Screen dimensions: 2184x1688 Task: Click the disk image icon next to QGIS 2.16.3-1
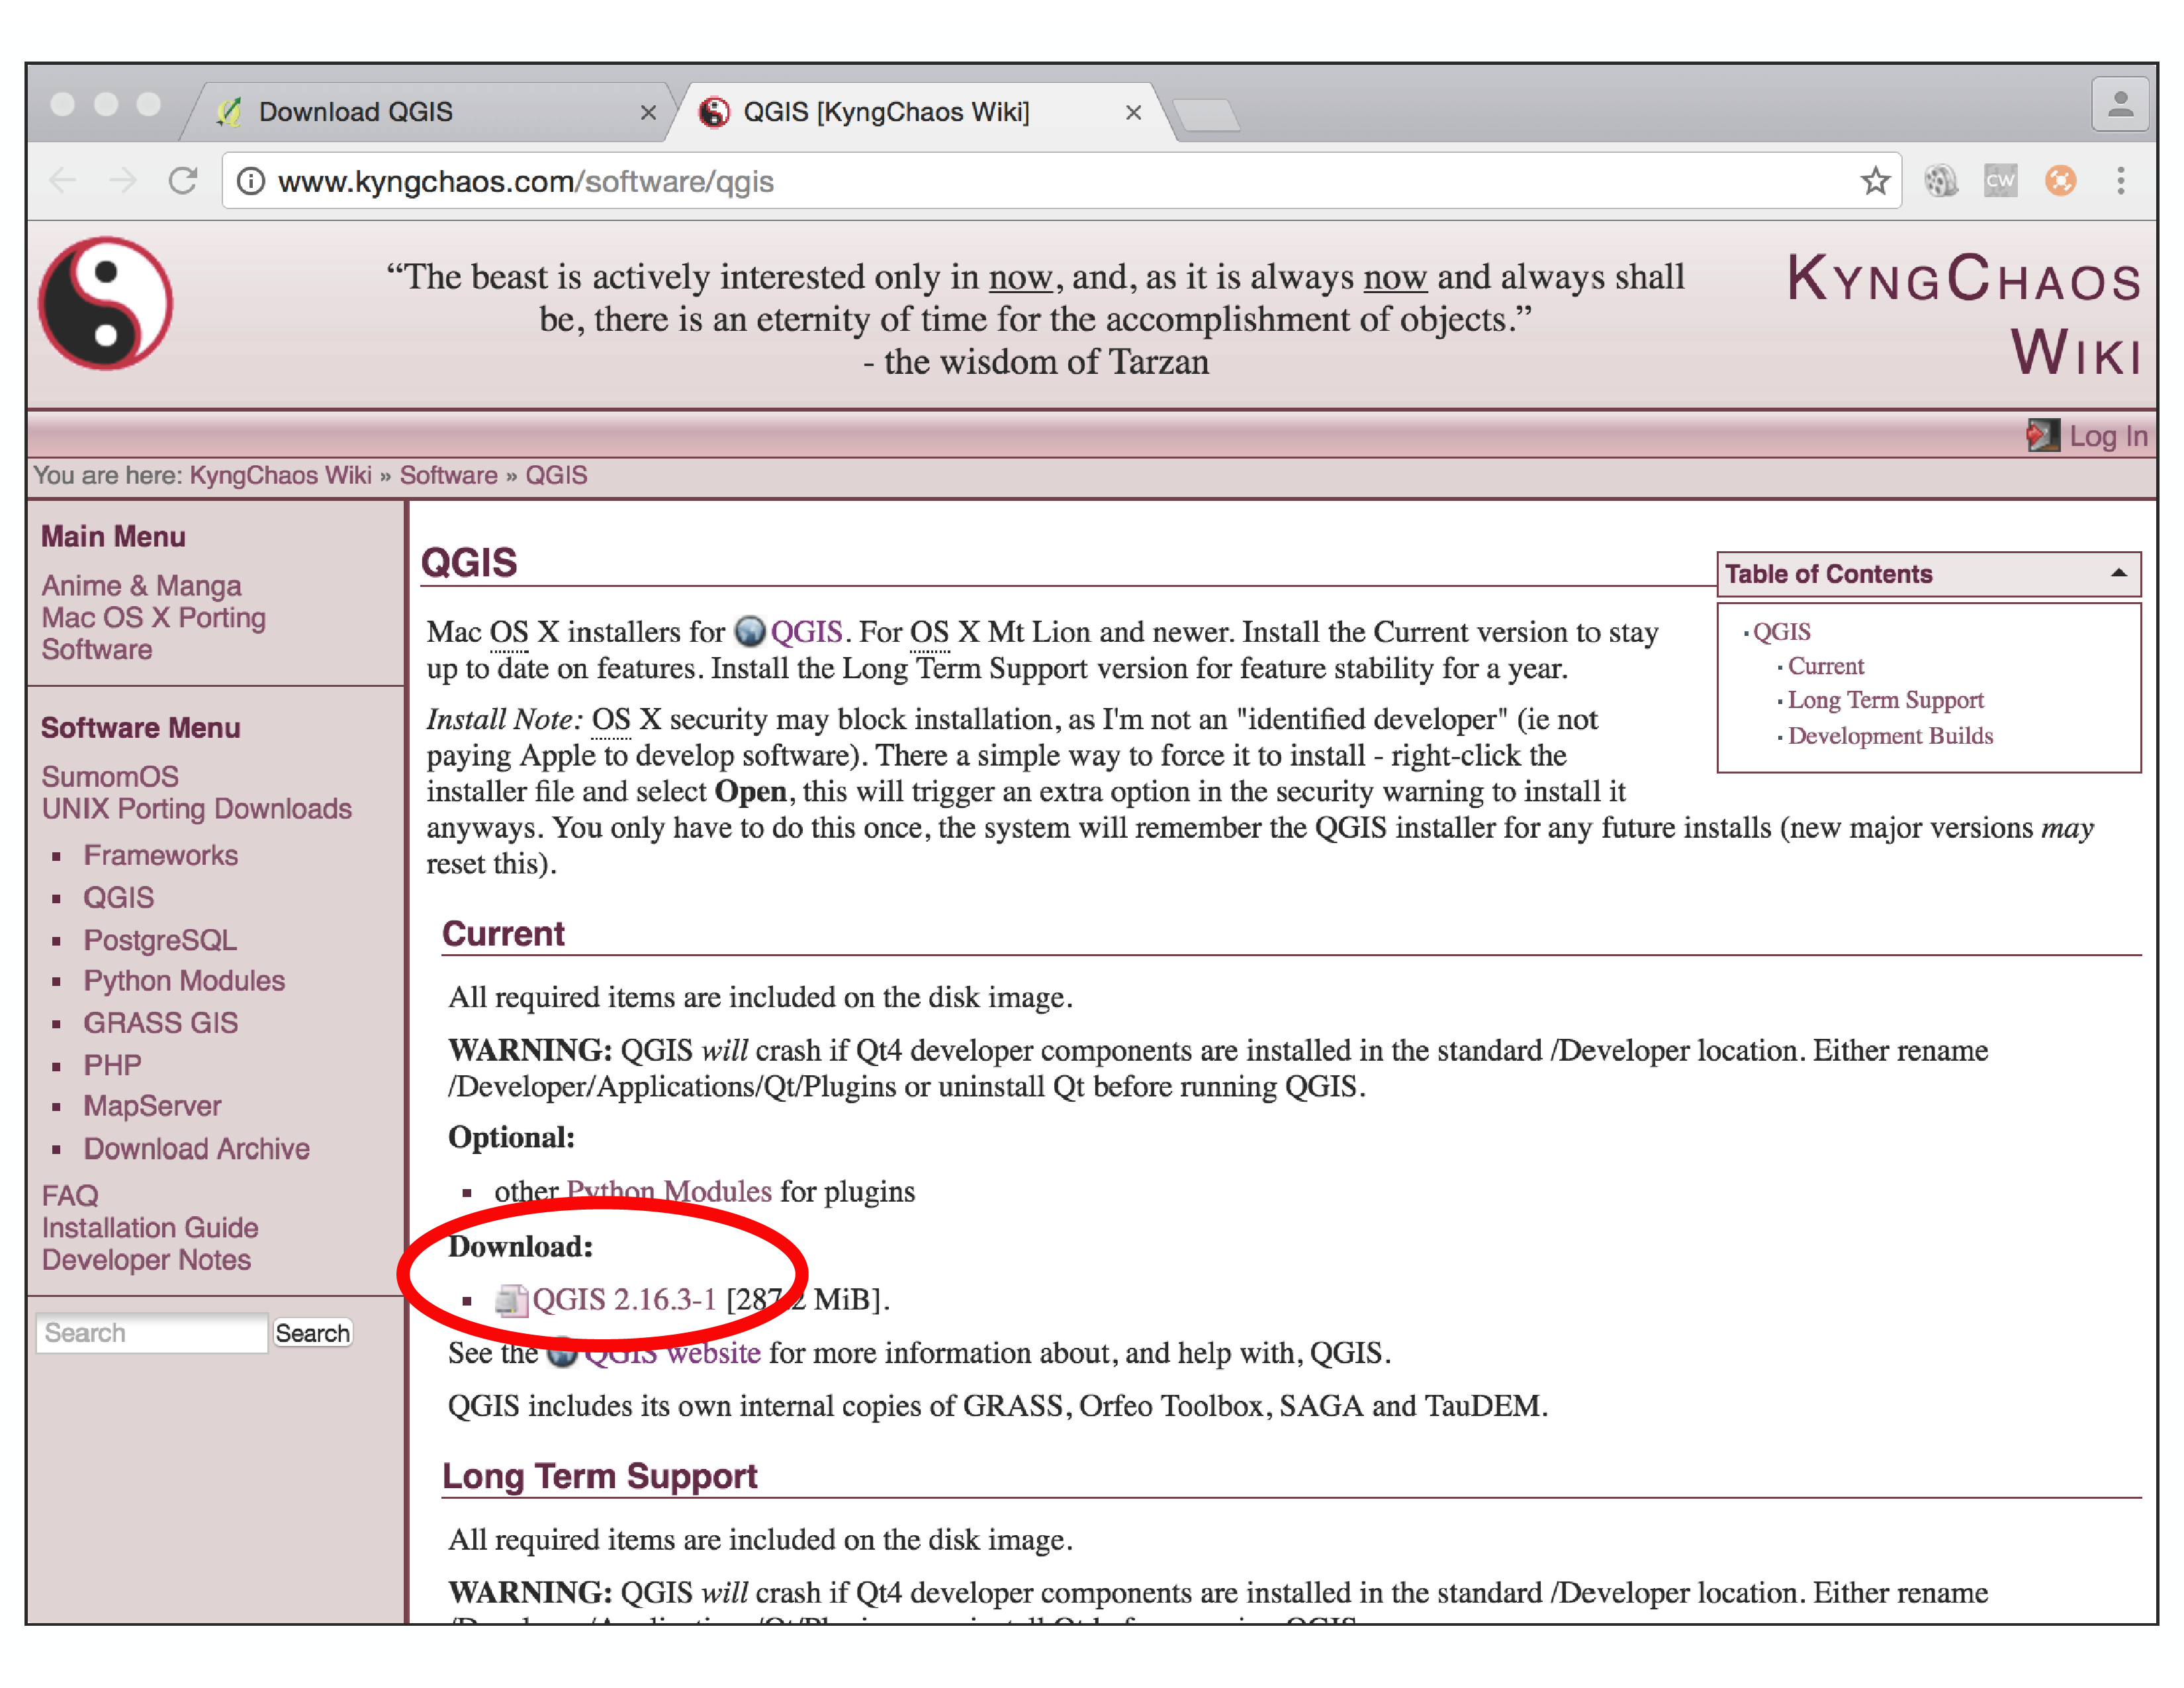pos(511,1300)
